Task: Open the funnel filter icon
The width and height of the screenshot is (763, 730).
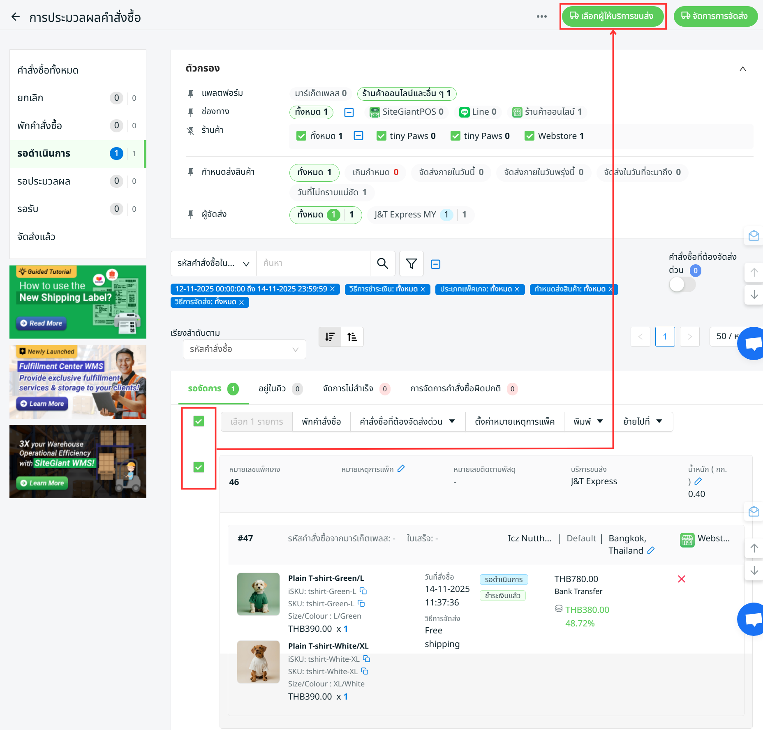Action: [411, 263]
